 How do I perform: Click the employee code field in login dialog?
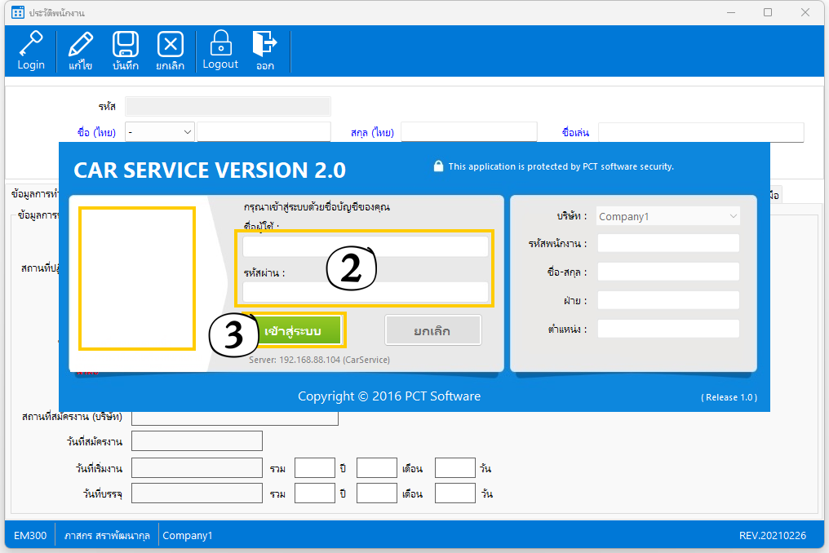(x=667, y=243)
